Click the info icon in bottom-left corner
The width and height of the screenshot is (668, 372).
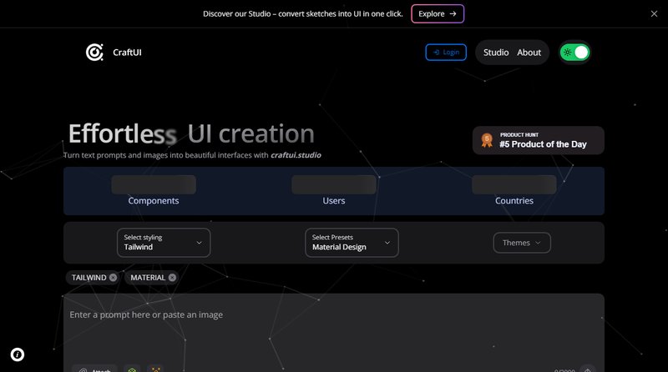click(17, 354)
